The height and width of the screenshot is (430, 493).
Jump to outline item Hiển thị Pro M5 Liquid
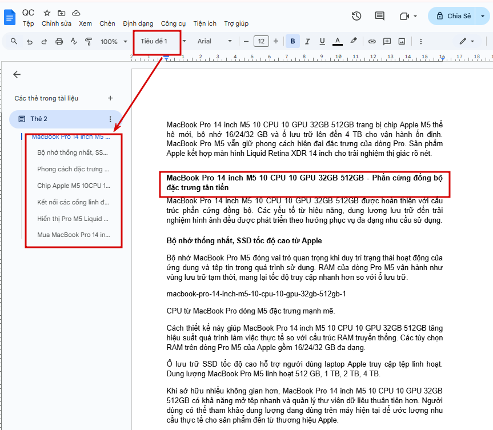tap(73, 219)
